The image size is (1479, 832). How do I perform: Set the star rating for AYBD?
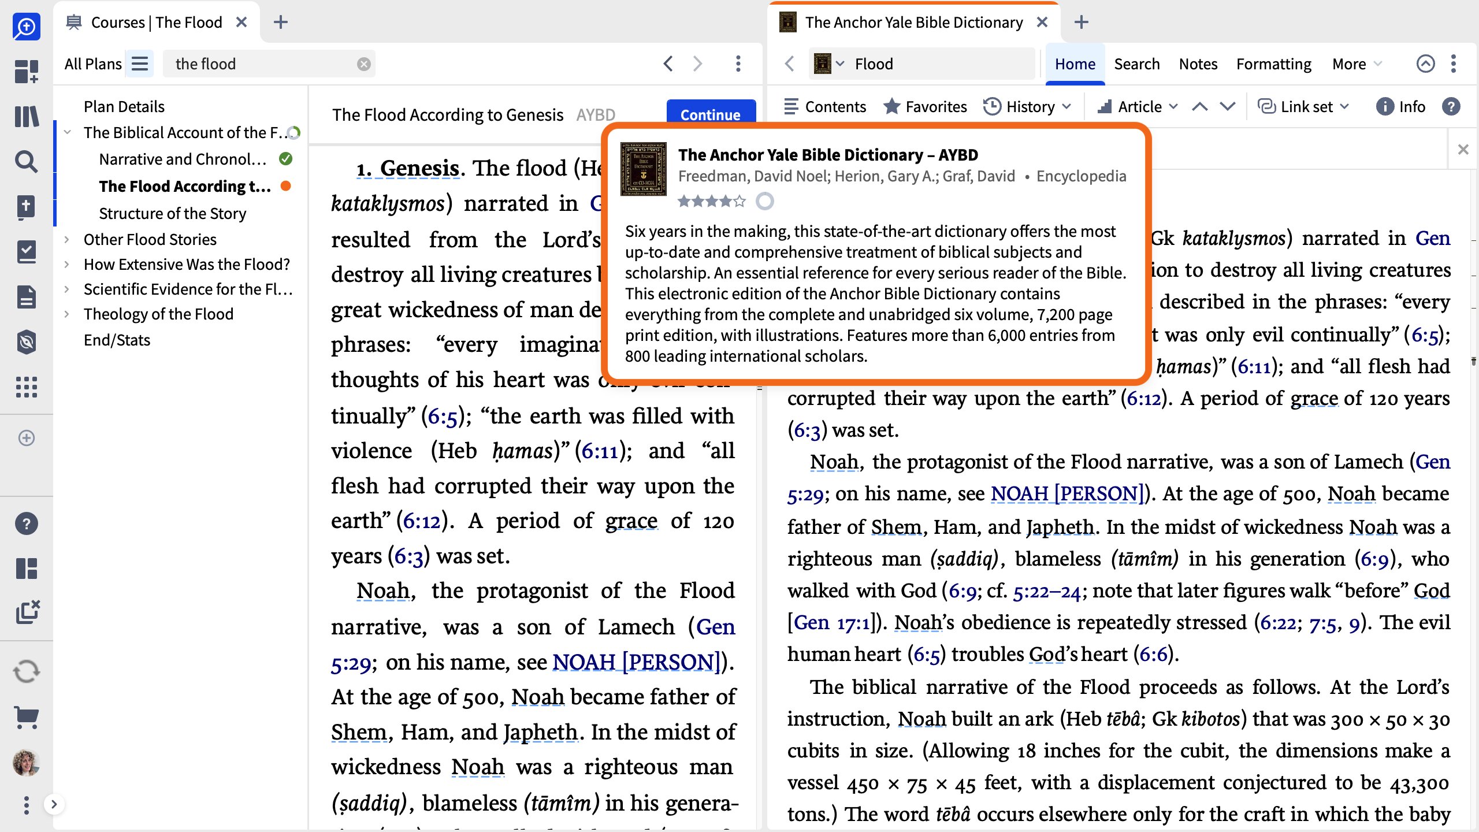pyautogui.click(x=712, y=201)
